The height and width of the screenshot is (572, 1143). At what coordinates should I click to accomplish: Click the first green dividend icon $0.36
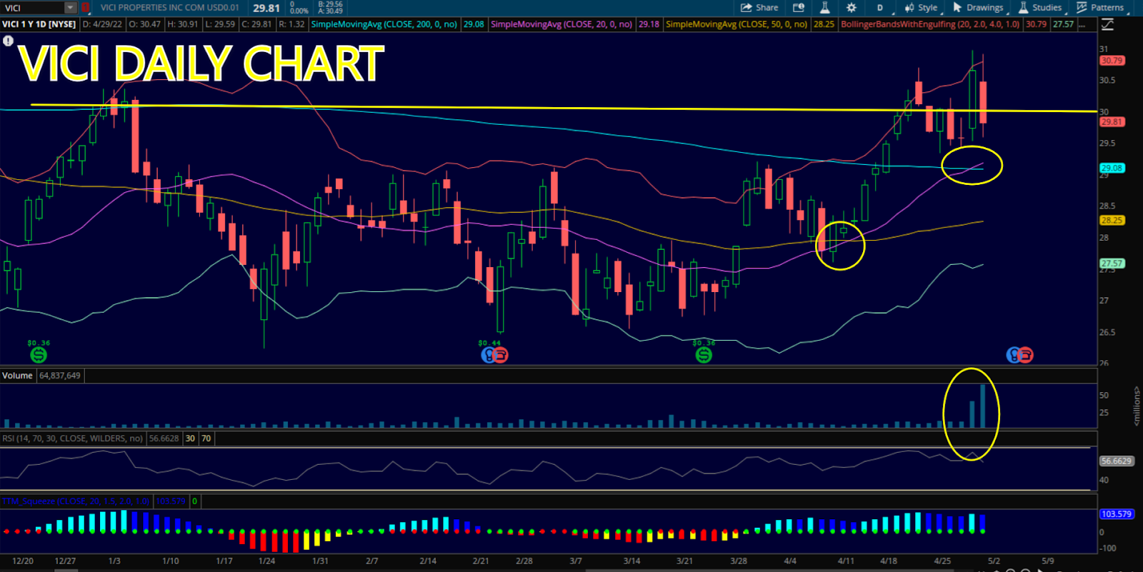pos(39,354)
